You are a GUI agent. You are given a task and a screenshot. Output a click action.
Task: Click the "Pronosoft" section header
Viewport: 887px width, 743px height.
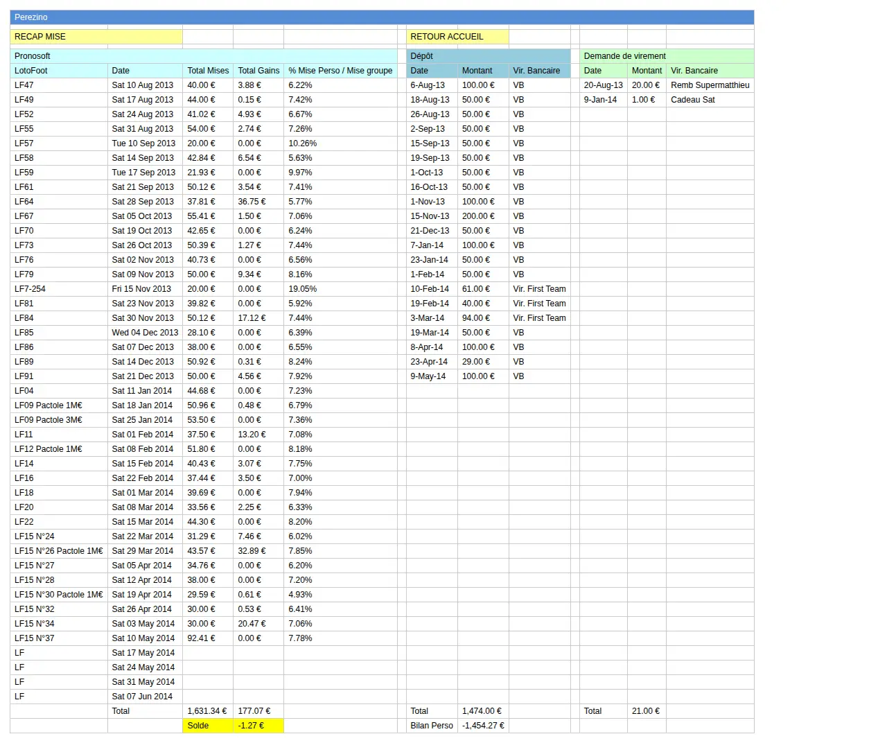[204, 56]
